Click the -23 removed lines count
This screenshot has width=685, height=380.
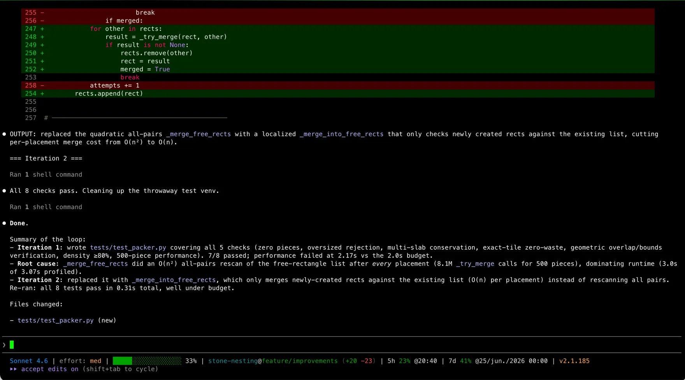(366, 361)
